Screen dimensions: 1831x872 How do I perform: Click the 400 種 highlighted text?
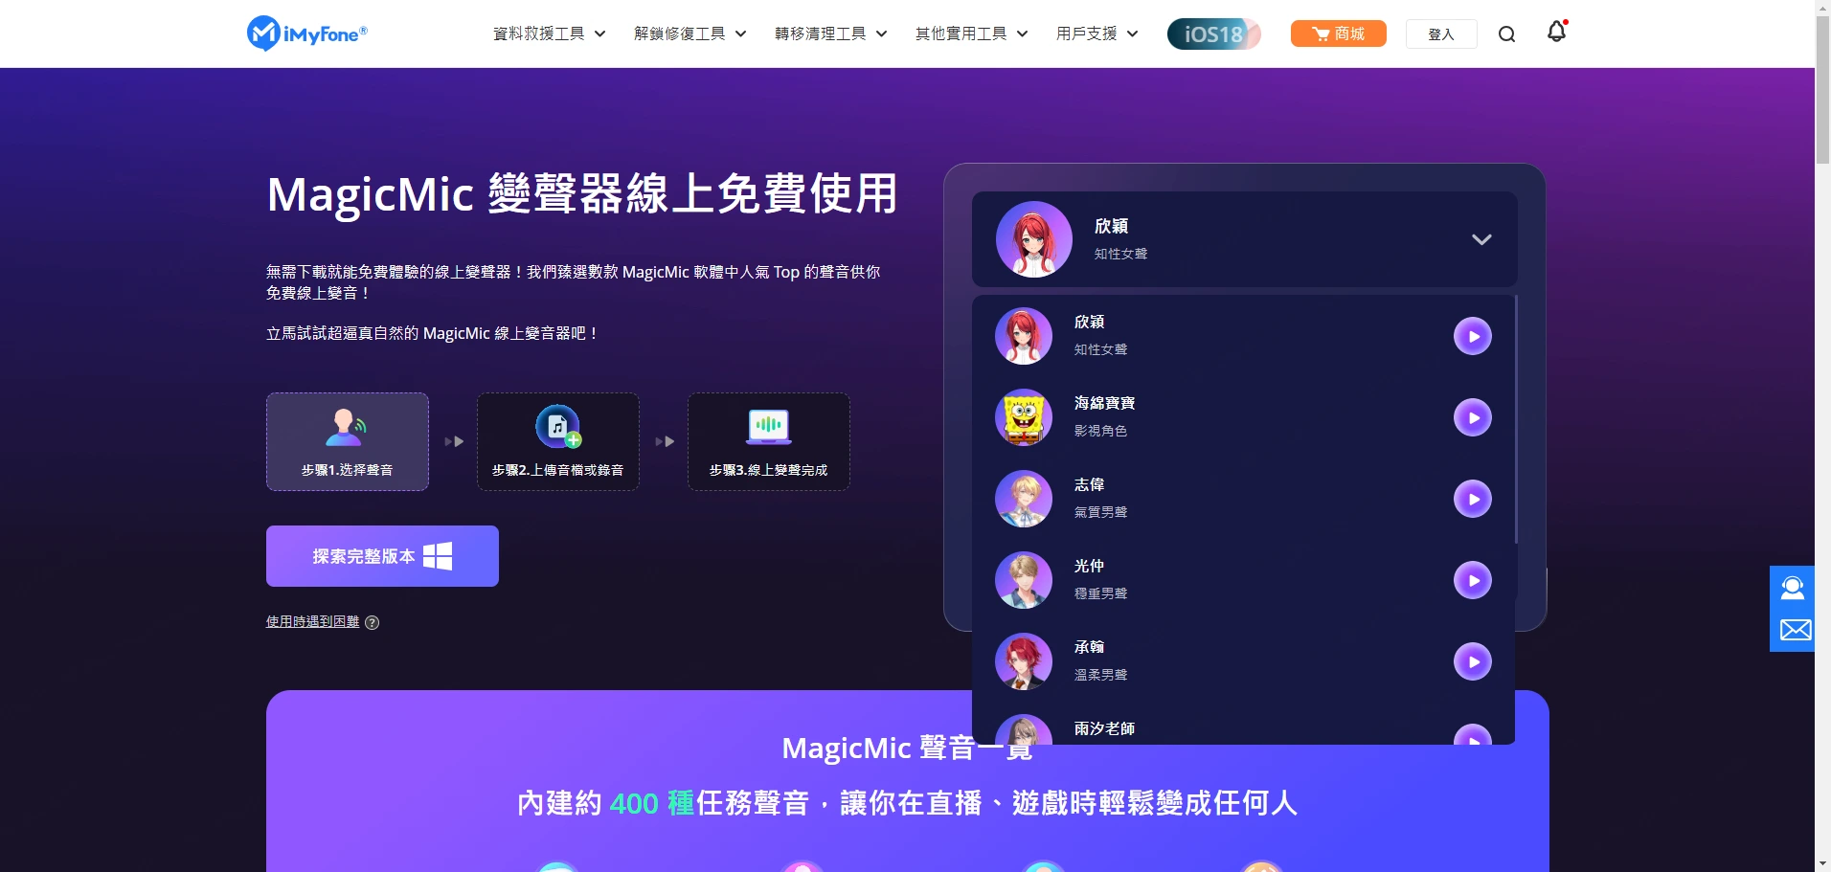click(x=652, y=802)
